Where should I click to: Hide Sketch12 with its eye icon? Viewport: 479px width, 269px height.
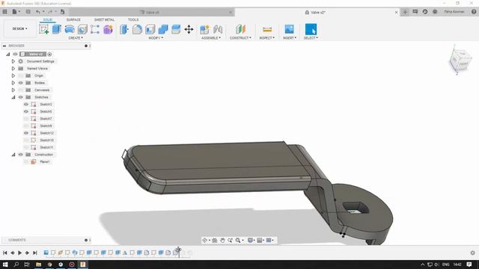coord(26,133)
